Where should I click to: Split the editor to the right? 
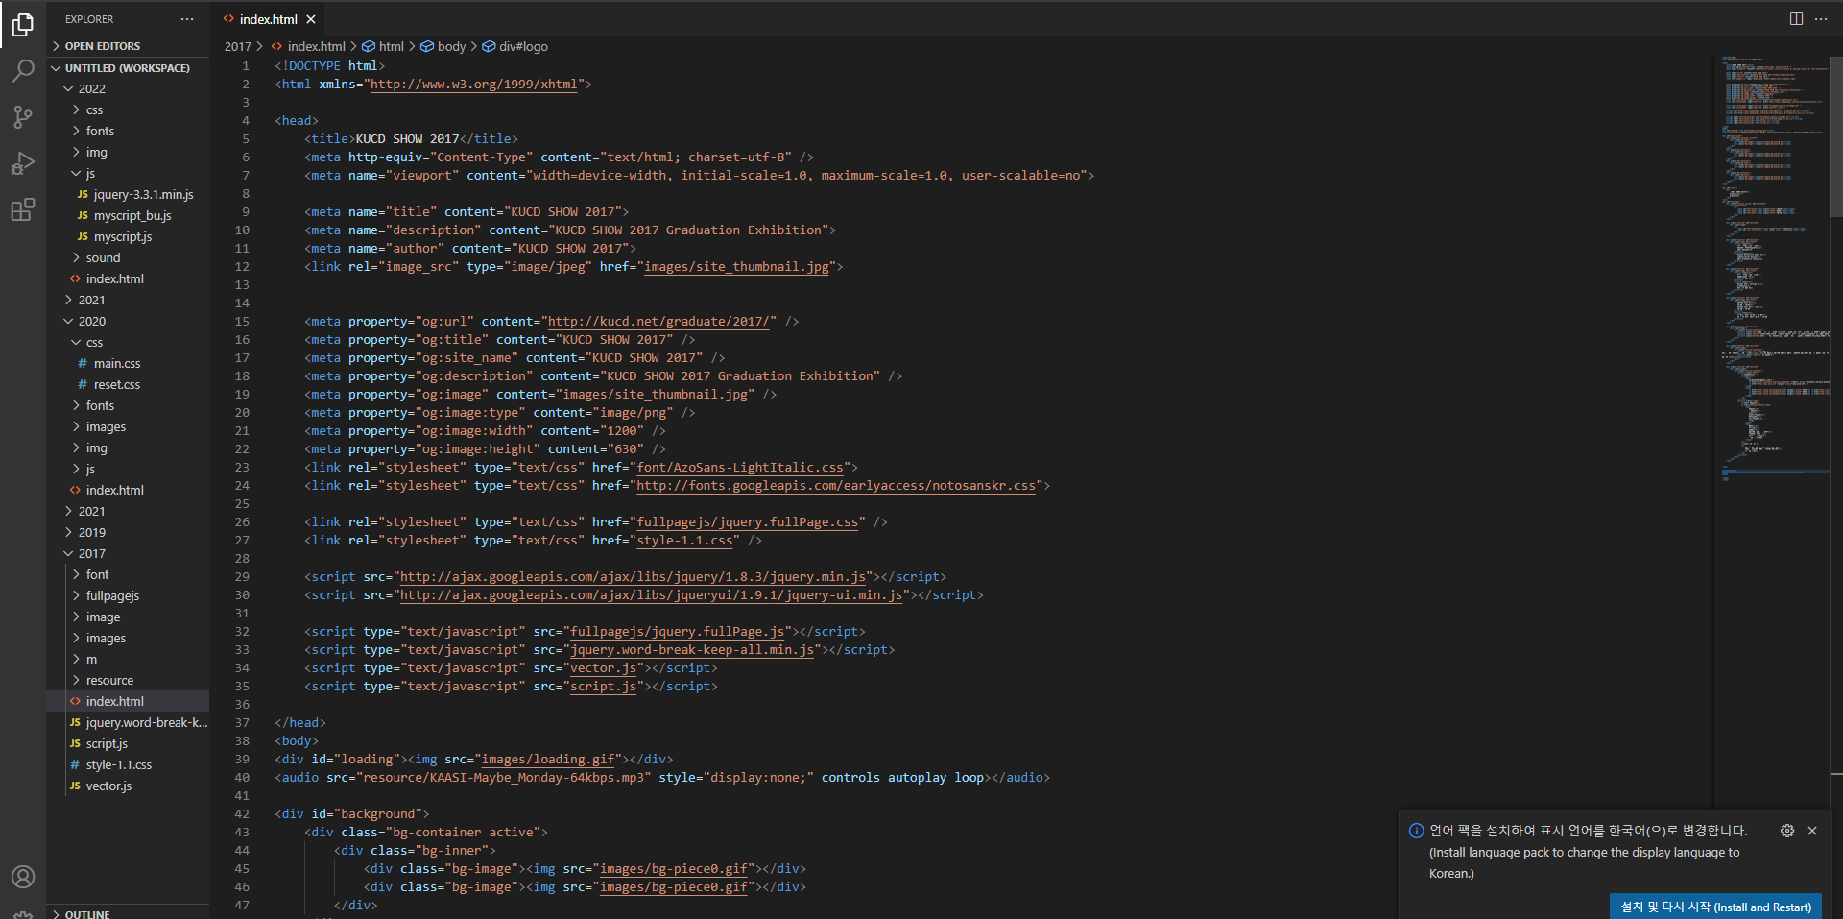pyautogui.click(x=1796, y=19)
